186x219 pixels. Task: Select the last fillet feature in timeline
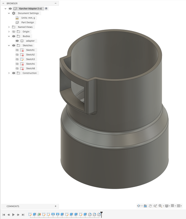tap(99, 214)
